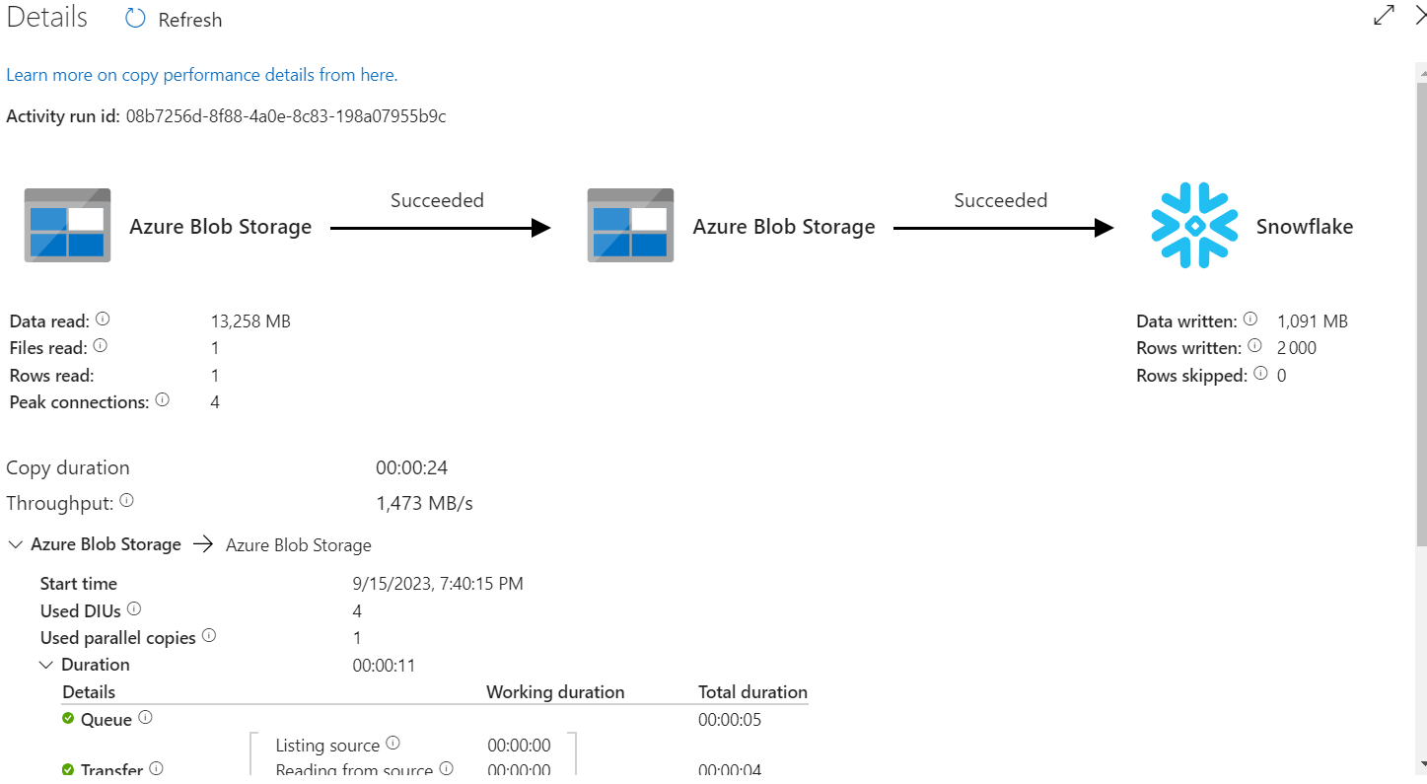
Task: Click the Refresh button
Action: pos(174,20)
